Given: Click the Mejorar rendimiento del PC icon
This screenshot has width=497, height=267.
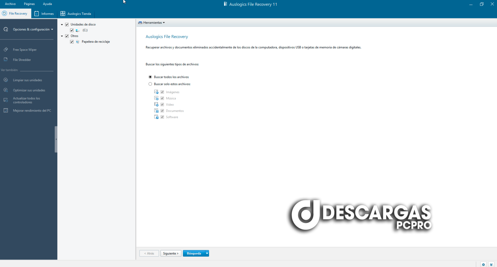Looking at the screenshot, I should tap(6, 111).
